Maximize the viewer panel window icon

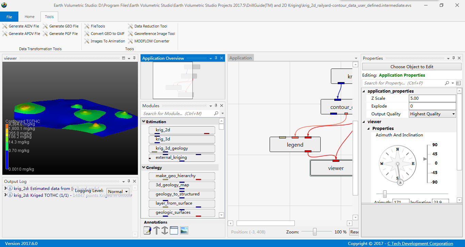pyautogui.click(x=124, y=58)
